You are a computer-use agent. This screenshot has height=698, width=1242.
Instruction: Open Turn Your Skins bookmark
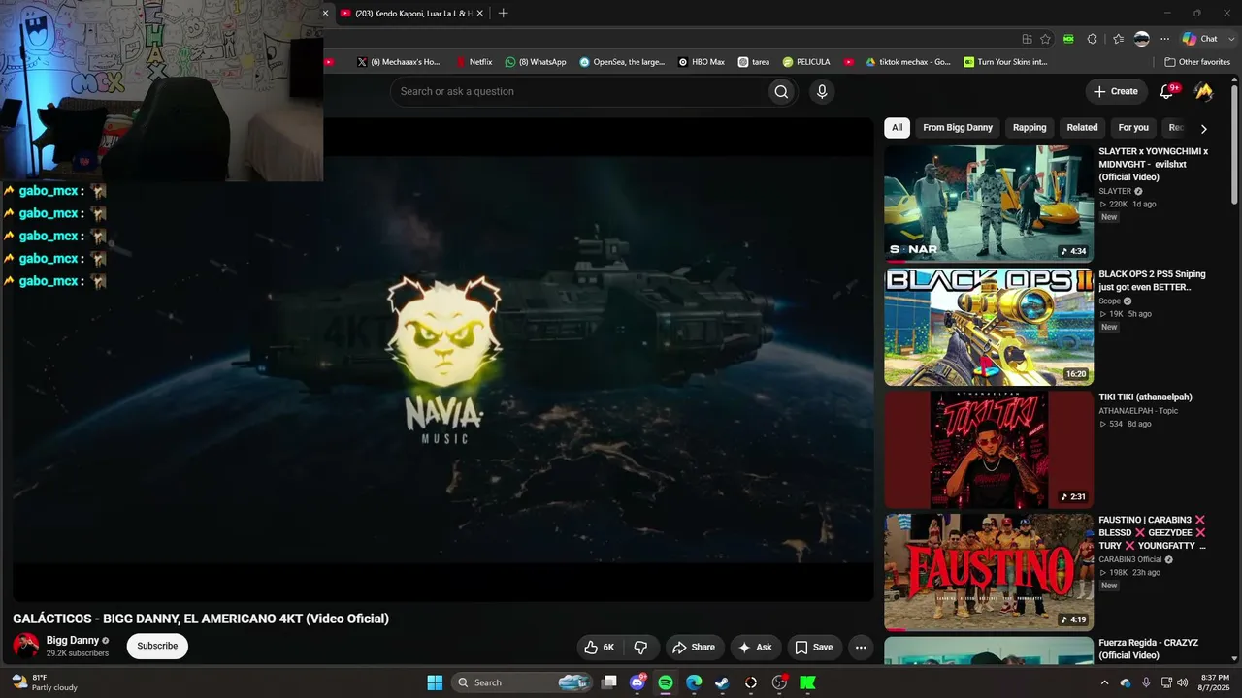click(x=1005, y=62)
